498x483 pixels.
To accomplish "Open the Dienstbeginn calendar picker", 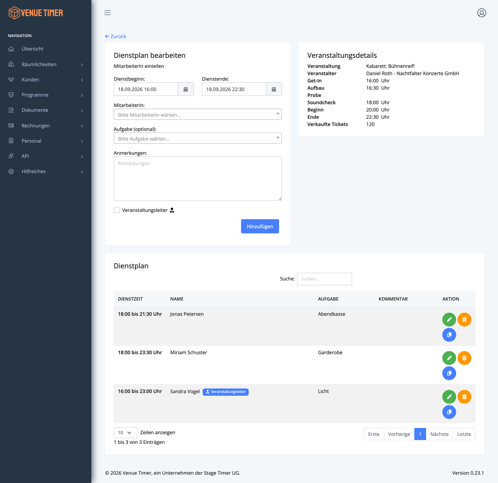I will click(186, 89).
